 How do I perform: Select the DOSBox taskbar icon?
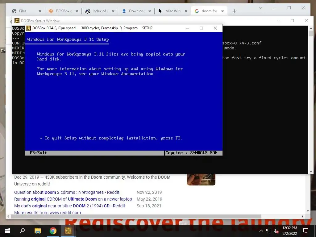coord(68,231)
